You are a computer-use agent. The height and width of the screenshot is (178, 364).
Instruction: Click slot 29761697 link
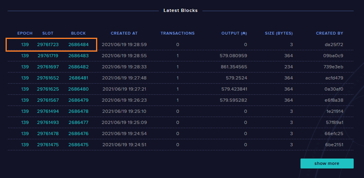(48, 67)
